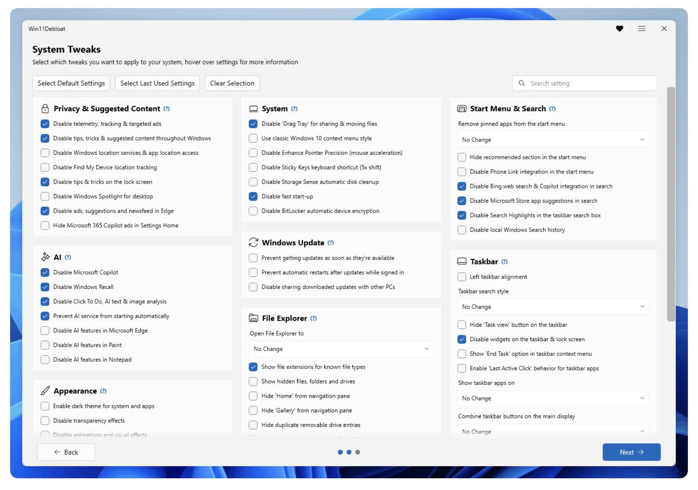Image resolution: width=698 pixels, height=490 pixels.
Task: Open Remove pinned apps from start menu dropdown
Action: tap(553, 139)
